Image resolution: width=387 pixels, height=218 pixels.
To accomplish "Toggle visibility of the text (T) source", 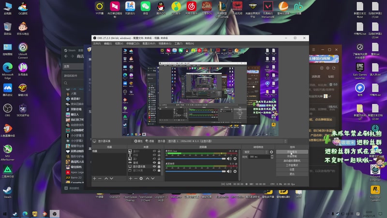I will pyautogui.click(x=154, y=155).
